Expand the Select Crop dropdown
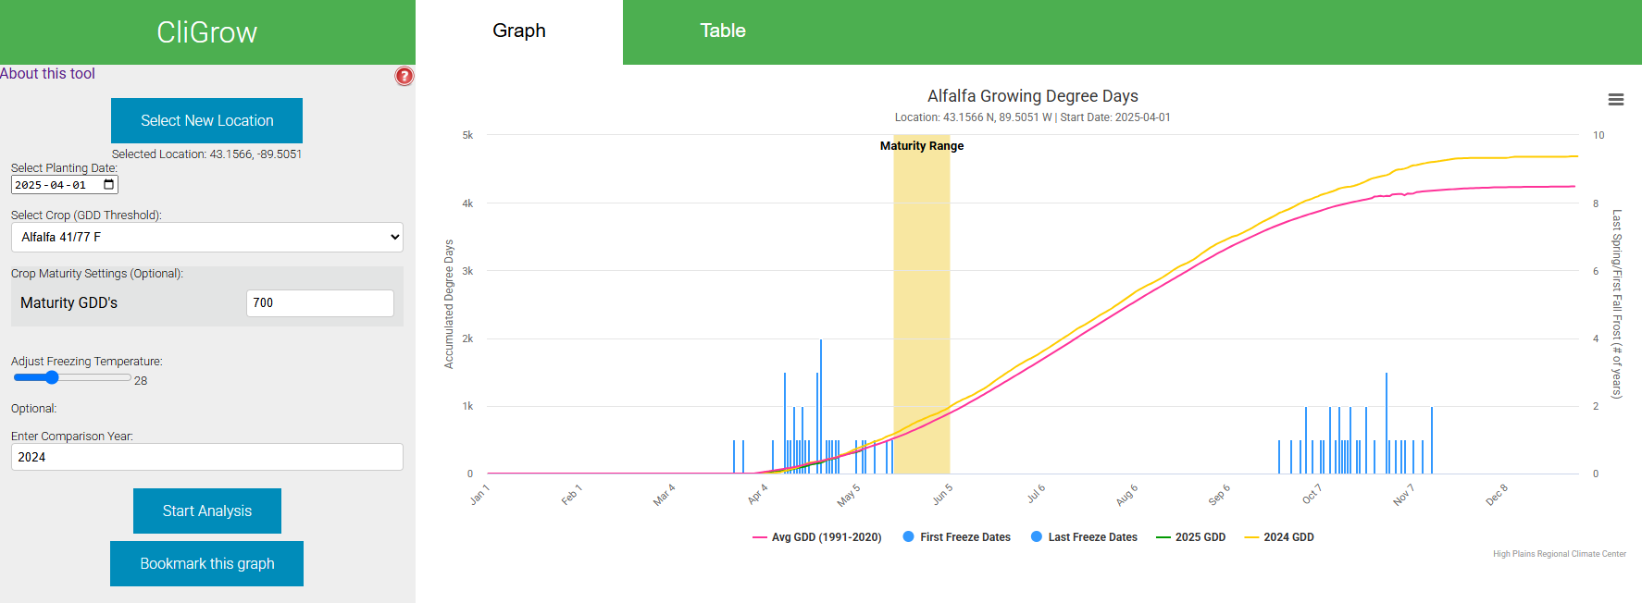1642x603 pixels. coord(206,237)
